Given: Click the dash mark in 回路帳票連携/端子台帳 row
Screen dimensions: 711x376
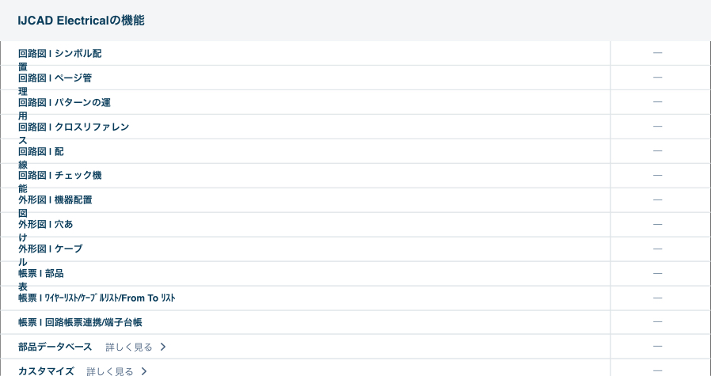Looking at the screenshot, I should [x=657, y=322].
